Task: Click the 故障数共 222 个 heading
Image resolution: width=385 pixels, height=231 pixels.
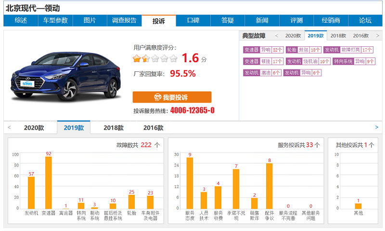Action: coord(138,145)
